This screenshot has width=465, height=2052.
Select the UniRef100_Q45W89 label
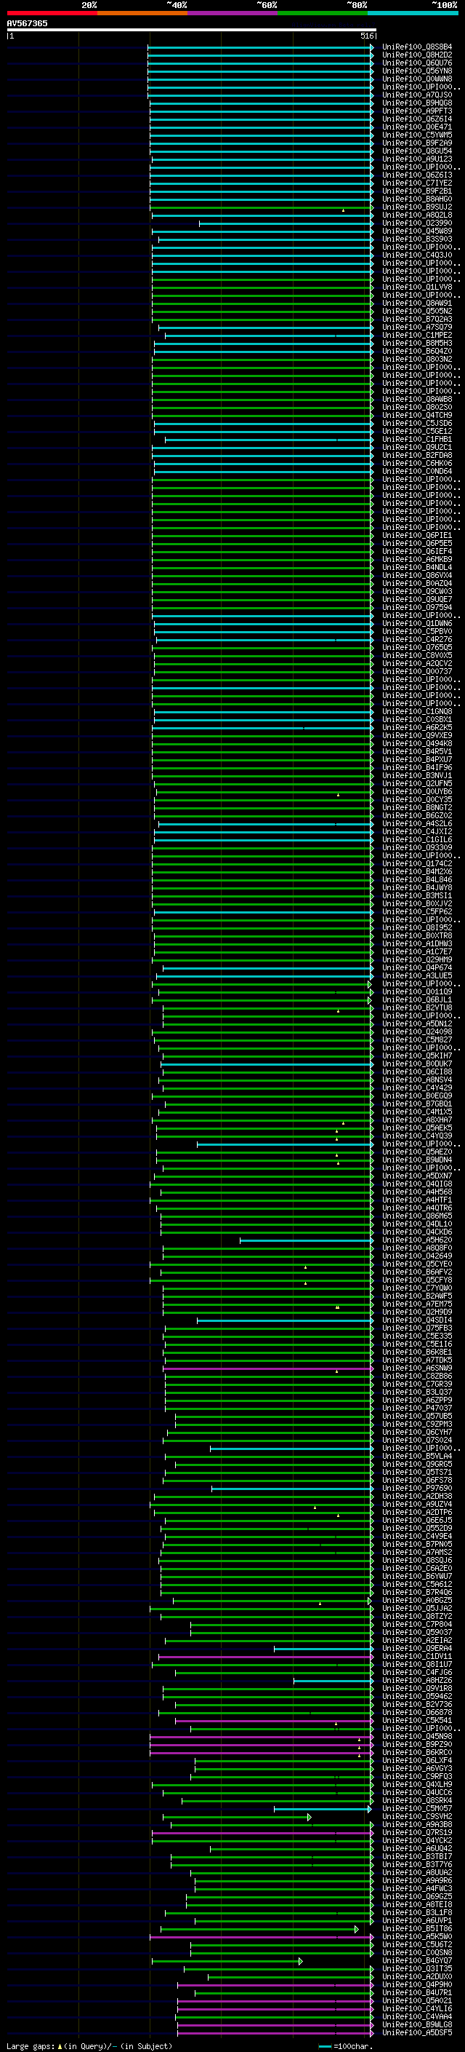point(417,231)
